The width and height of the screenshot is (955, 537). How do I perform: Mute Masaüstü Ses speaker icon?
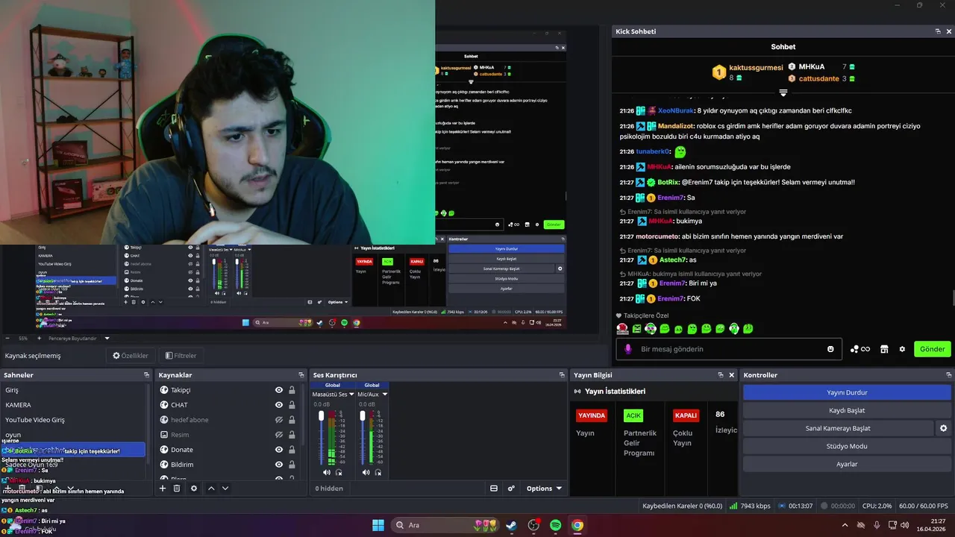click(327, 472)
